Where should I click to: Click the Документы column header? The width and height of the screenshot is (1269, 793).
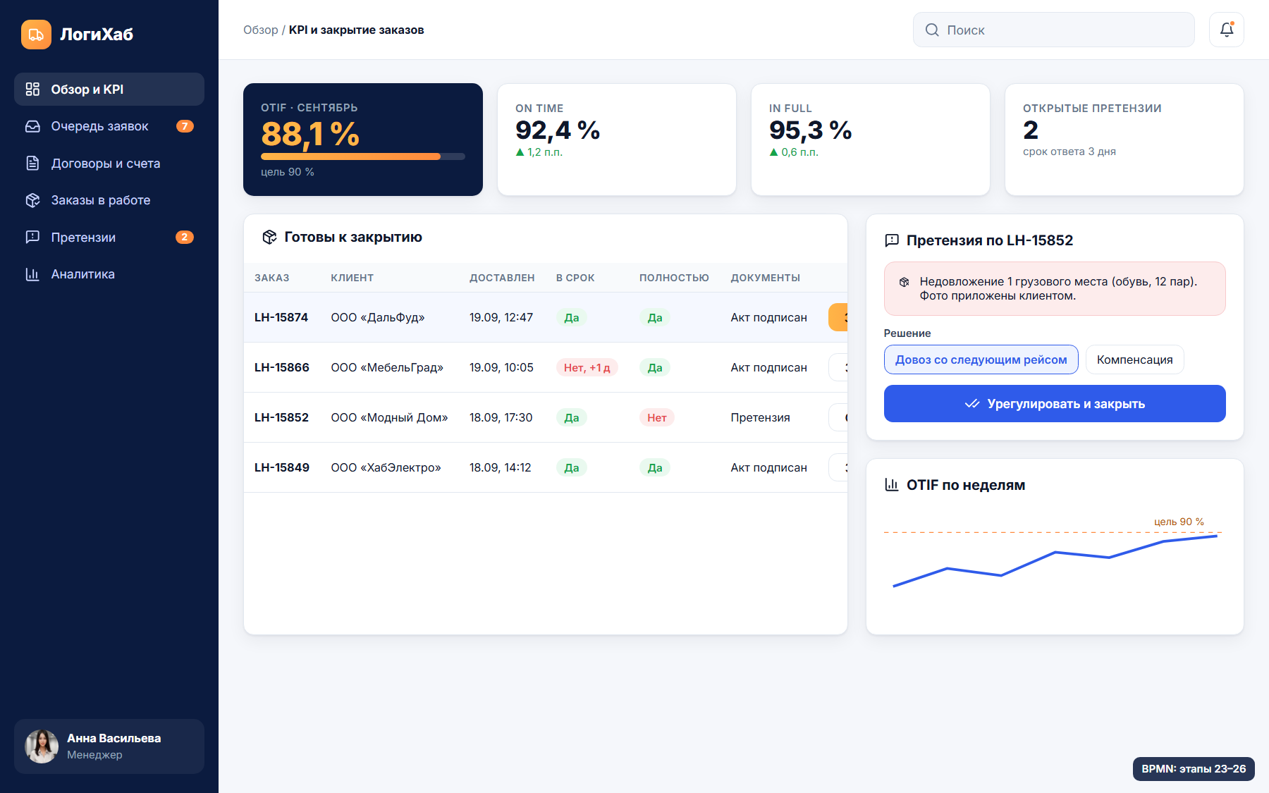[x=765, y=278]
